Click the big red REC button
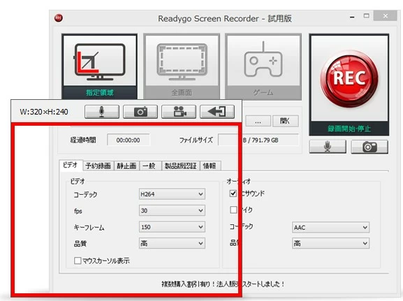The width and height of the screenshot is (403, 301). click(x=349, y=78)
